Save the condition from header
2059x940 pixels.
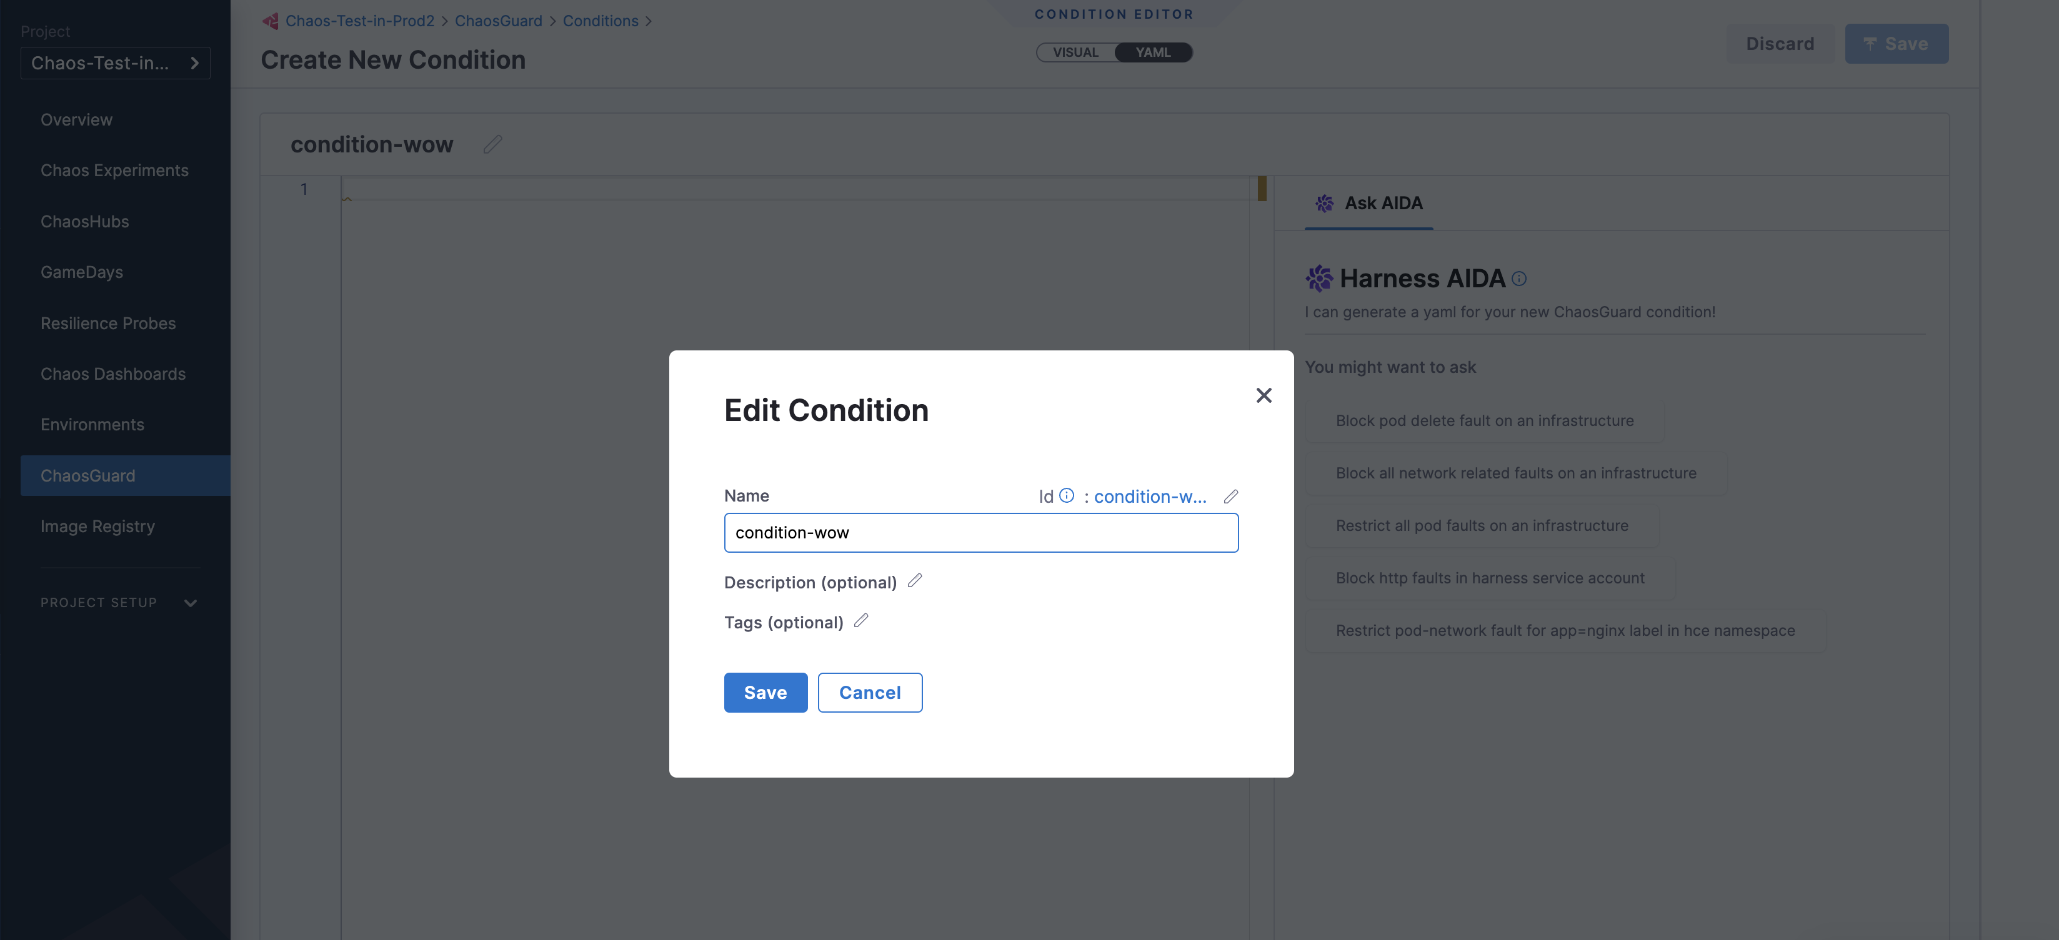[x=1896, y=44]
